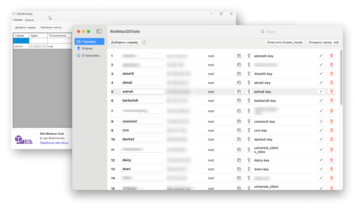Image resolution: width=355 pixels, height=213 pixels.
Task: Click the key icon next to crm-key
Action: [248, 130]
